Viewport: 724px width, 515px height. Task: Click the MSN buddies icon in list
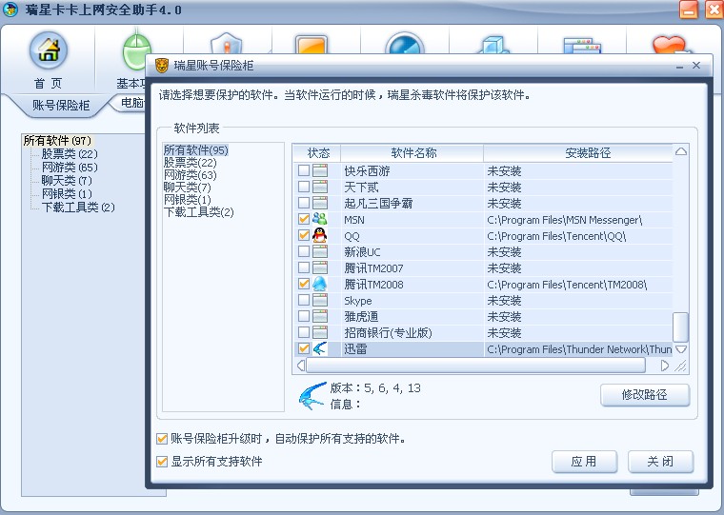[x=319, y=219]
